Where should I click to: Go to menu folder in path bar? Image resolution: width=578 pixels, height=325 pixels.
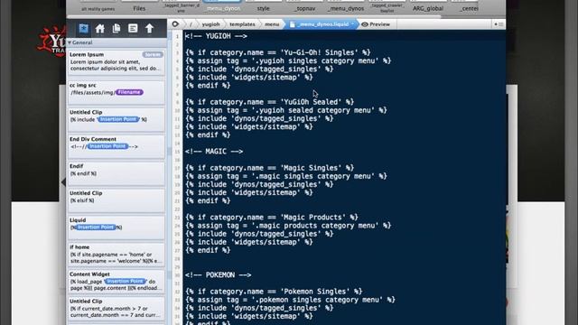click(272, 24)
